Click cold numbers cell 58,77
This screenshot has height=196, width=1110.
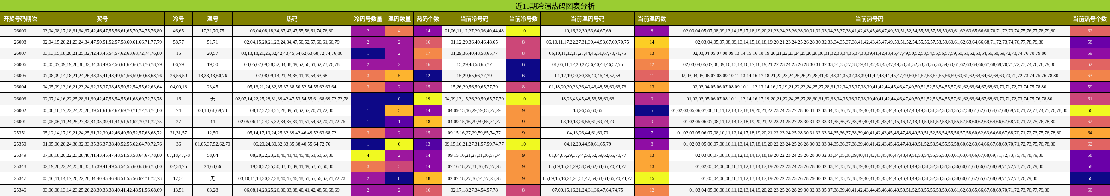click(179, 42)
